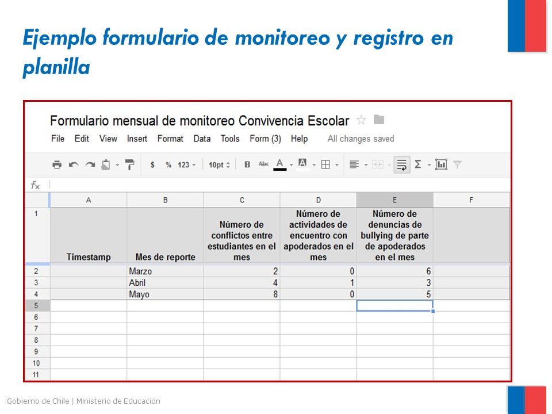Undo the last action
This screenshot has width=552, height=414.
74,164
